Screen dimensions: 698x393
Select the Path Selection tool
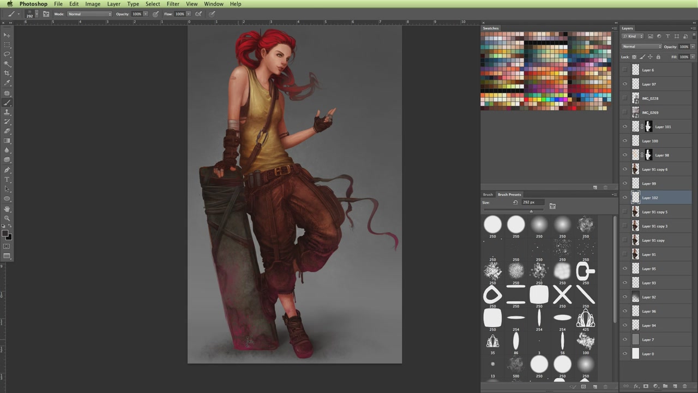point(7,189)
